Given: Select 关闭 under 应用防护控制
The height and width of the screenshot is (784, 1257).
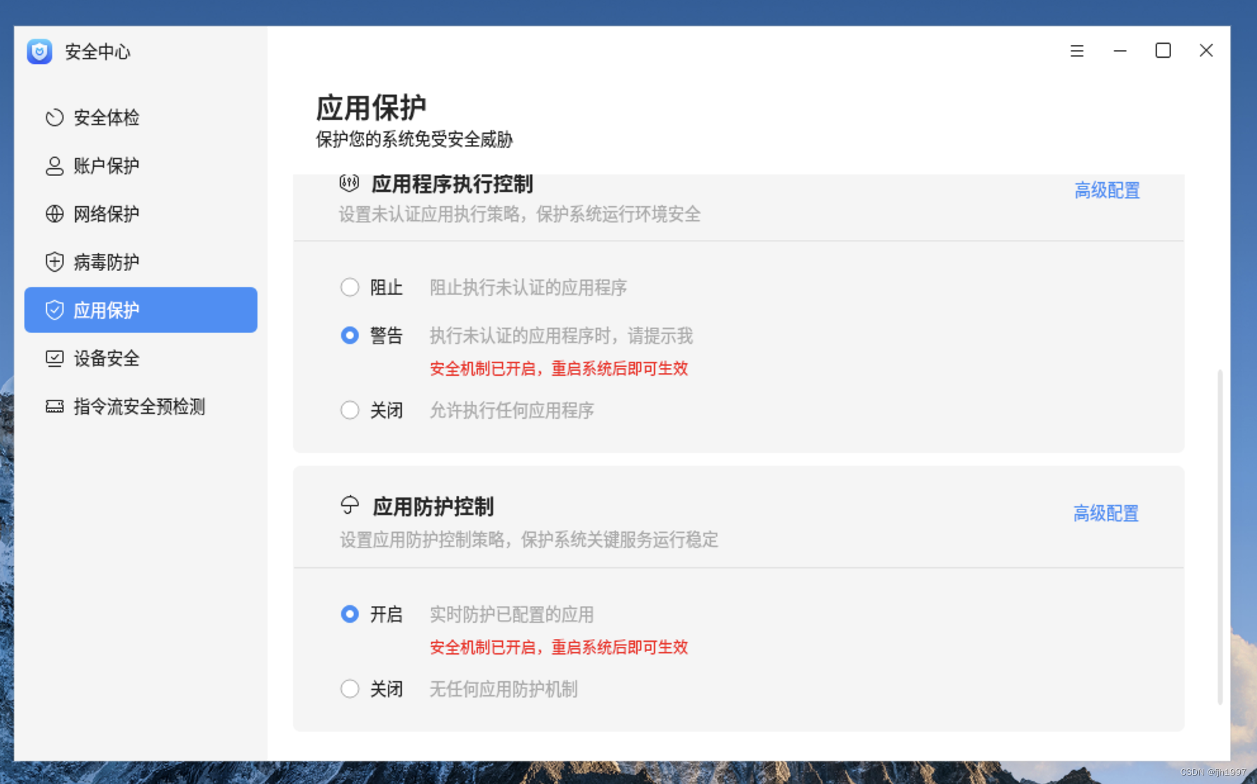Looking at the screenshot, I should [x=350, y=688].
